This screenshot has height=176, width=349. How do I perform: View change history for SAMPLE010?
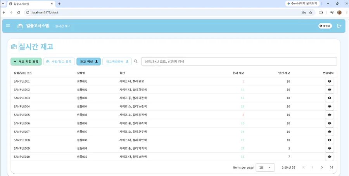329,157
